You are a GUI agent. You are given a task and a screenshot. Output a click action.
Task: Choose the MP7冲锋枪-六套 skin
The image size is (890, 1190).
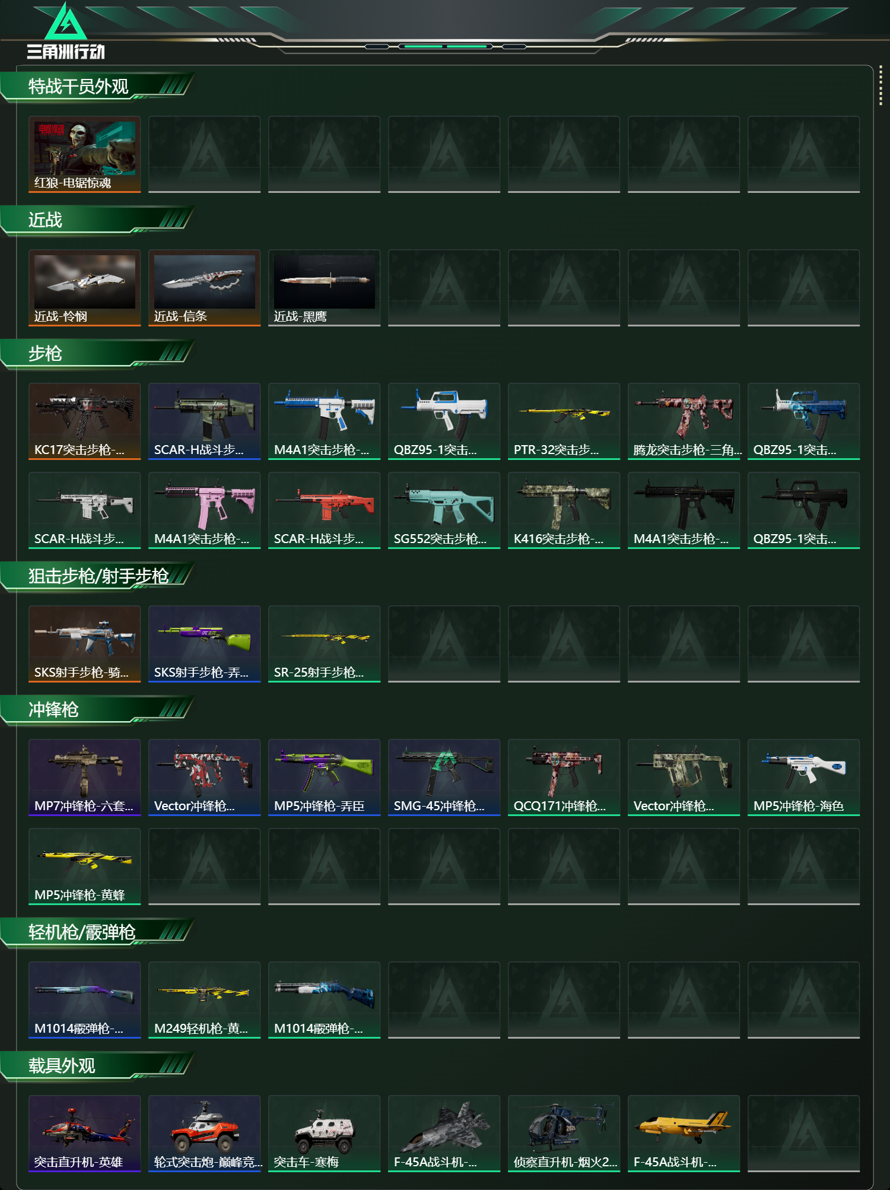coord(85,778)
